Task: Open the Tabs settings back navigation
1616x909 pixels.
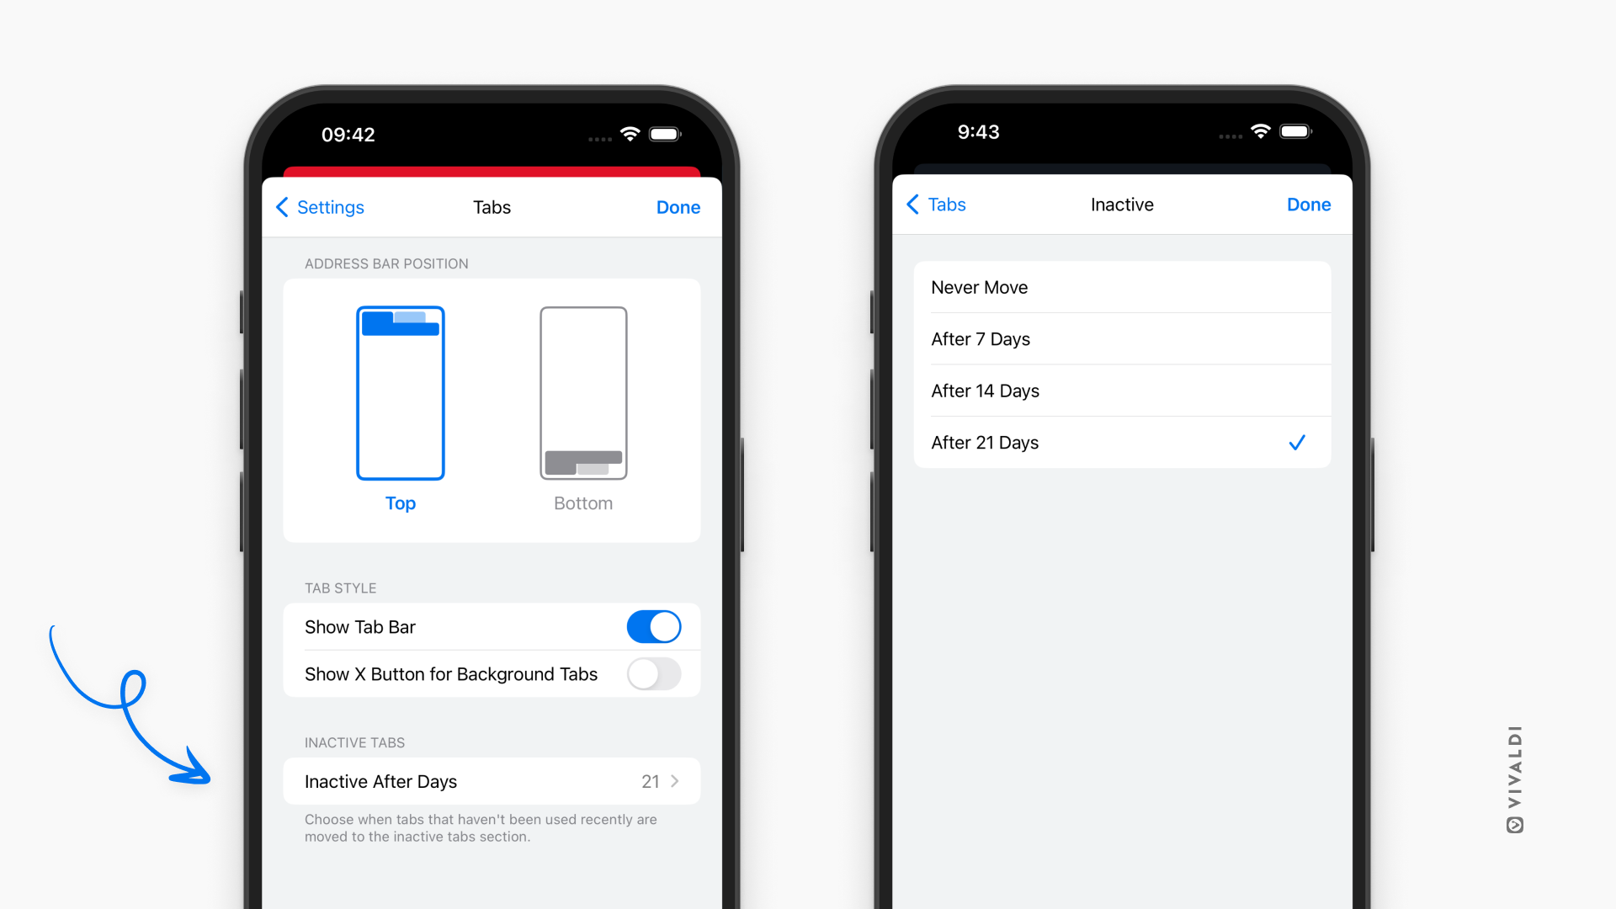Action: (x=944, y=203)
